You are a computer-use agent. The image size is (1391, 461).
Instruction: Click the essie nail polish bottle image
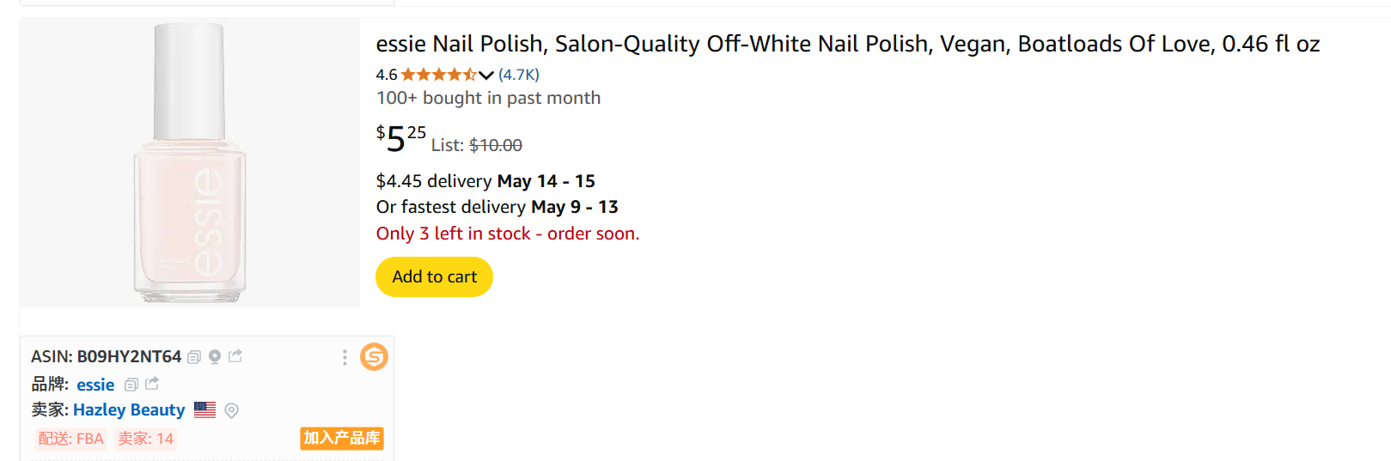click(x=190, y=162)
